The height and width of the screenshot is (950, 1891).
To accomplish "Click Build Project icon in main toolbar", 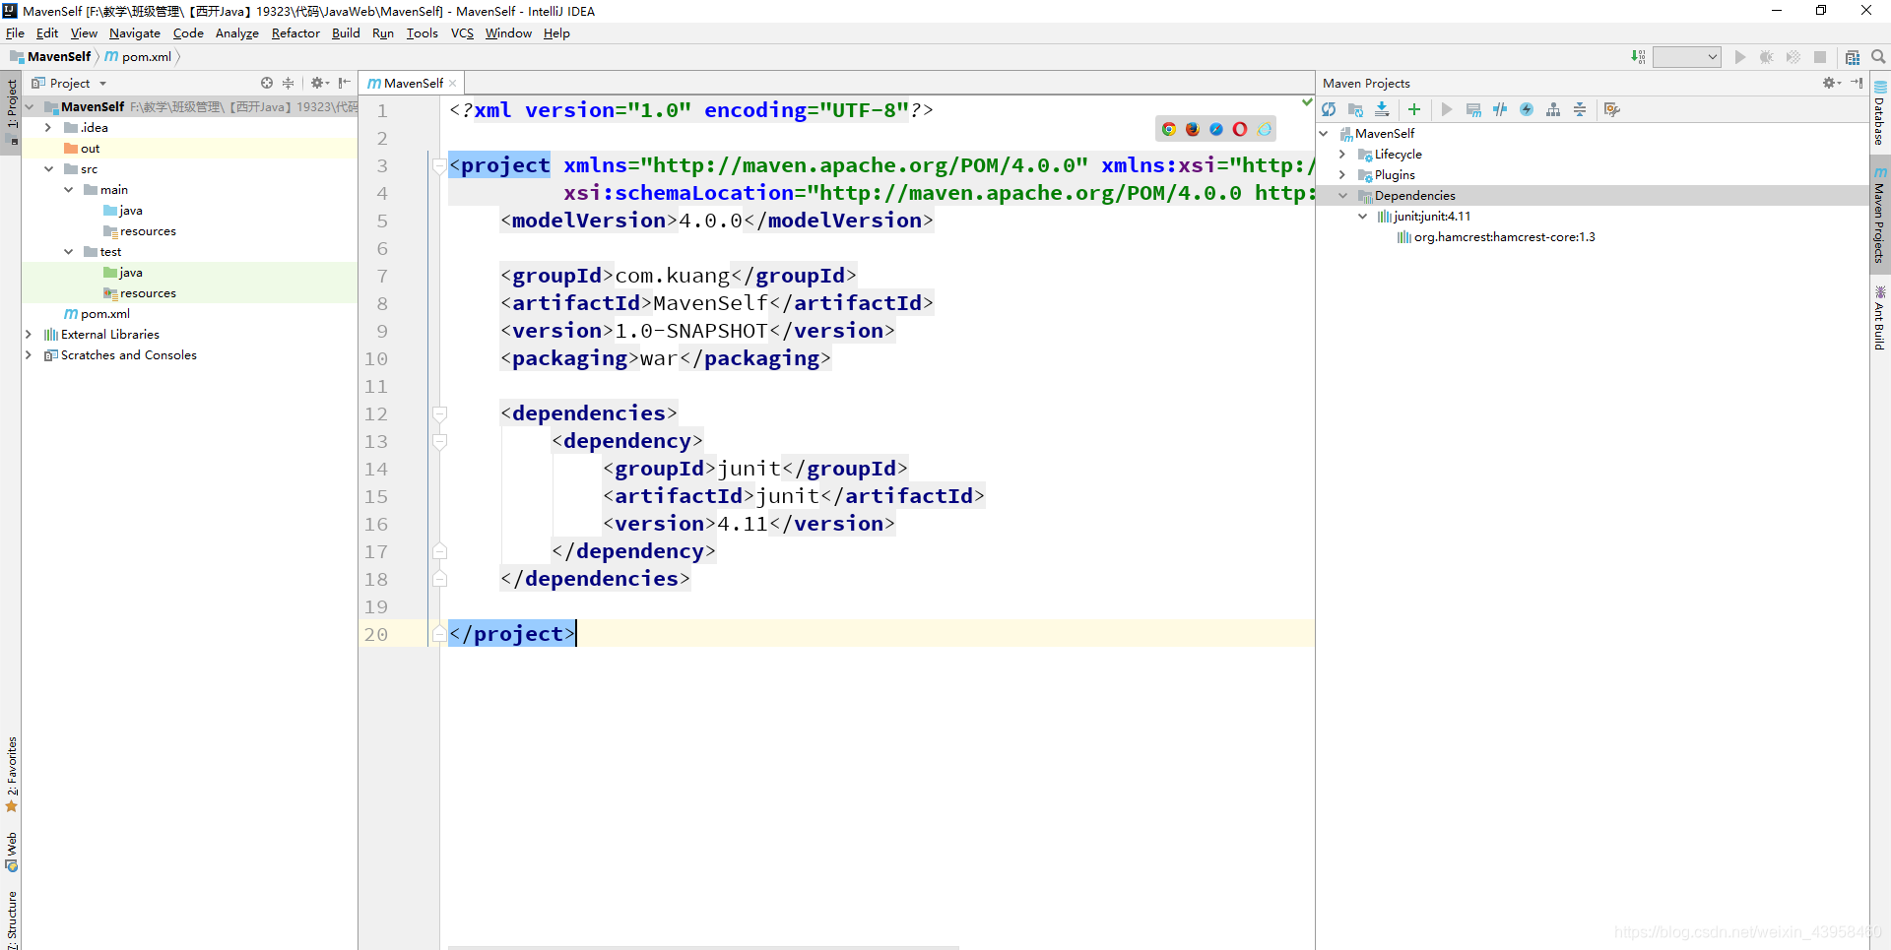I will (x=1638, y=57).
